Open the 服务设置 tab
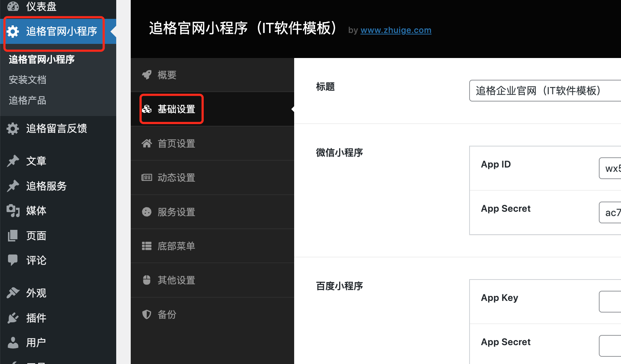This screenshot has width=621, height=364. point(212,212)
